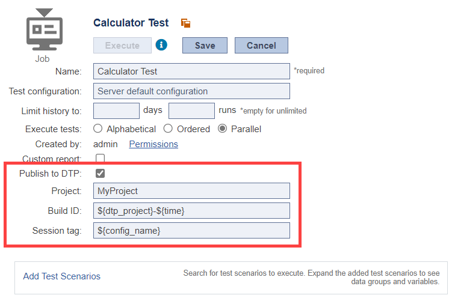Click the orange copy icon beside the title
Screen dimensions: 452x301
[x=185, y=23]
